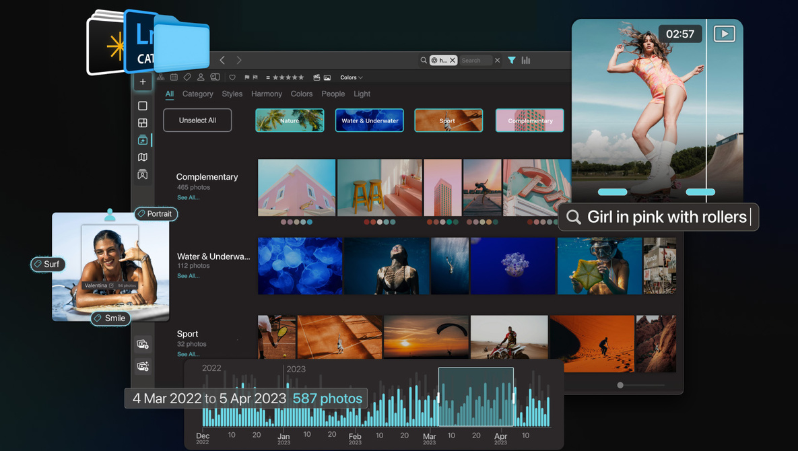This screenshot has width=798, height=451.
Task: Select the People tab
Action: point(333,94)
